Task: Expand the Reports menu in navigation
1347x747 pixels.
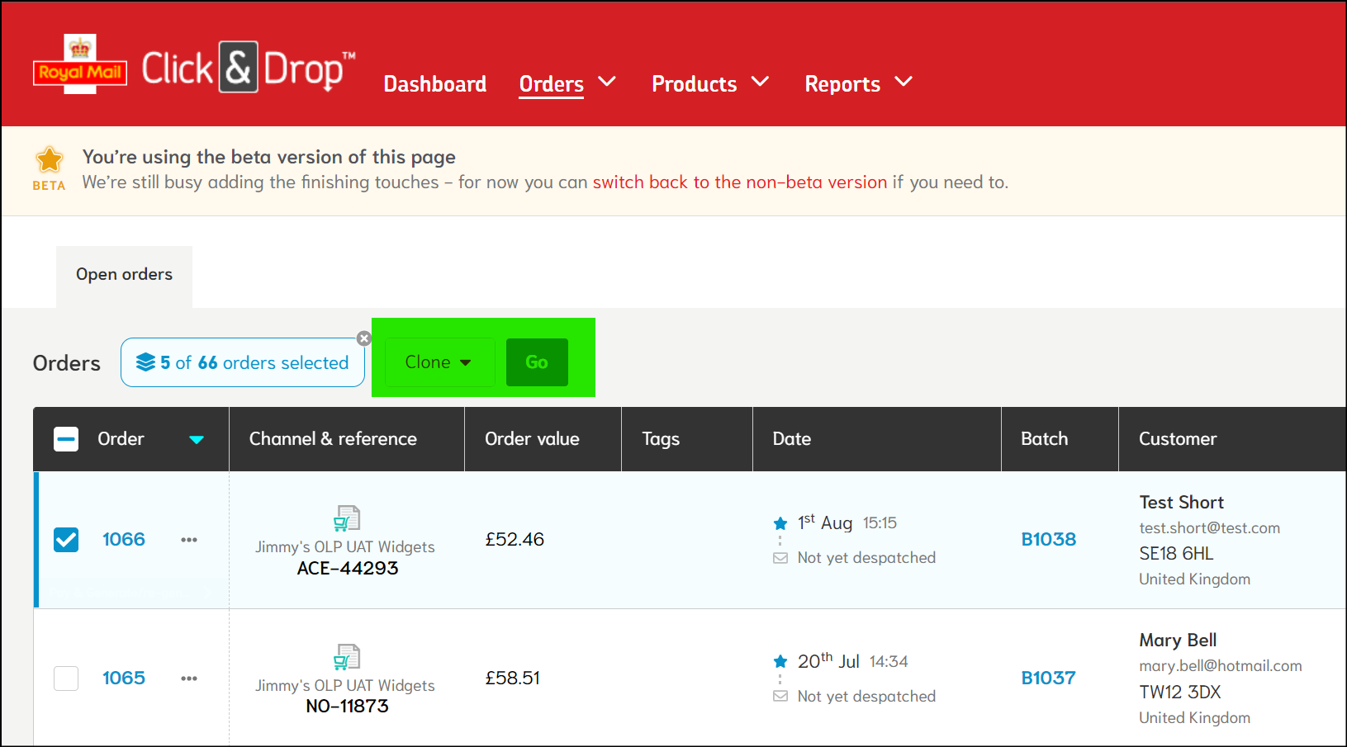Action: tap(857, 83)
